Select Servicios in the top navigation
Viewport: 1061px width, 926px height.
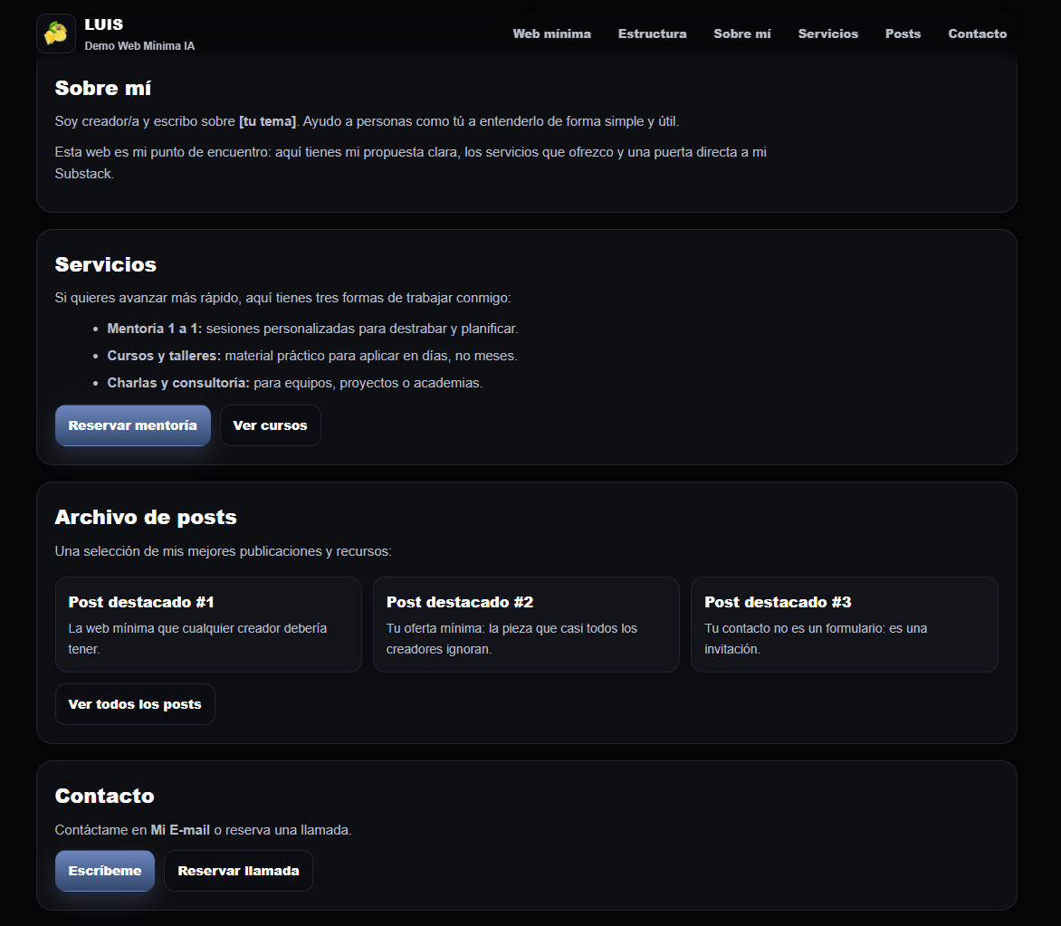point(827,33)
